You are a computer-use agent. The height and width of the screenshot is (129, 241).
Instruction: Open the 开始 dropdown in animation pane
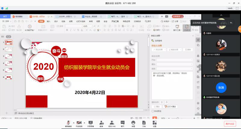[x=174, y=60]
